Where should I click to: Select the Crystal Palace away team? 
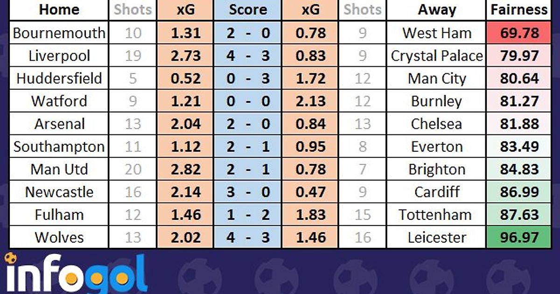pyautogui.click(x=436, y=56)
